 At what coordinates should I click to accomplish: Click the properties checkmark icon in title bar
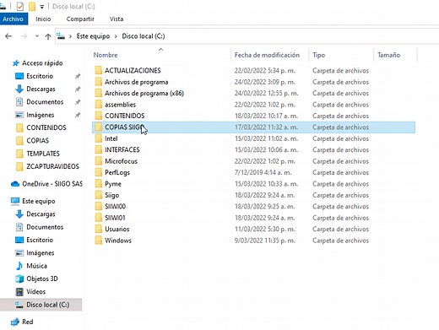(x=20, y=6)
